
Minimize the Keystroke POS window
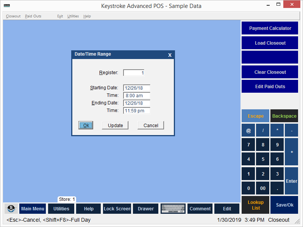click(268, 5)
